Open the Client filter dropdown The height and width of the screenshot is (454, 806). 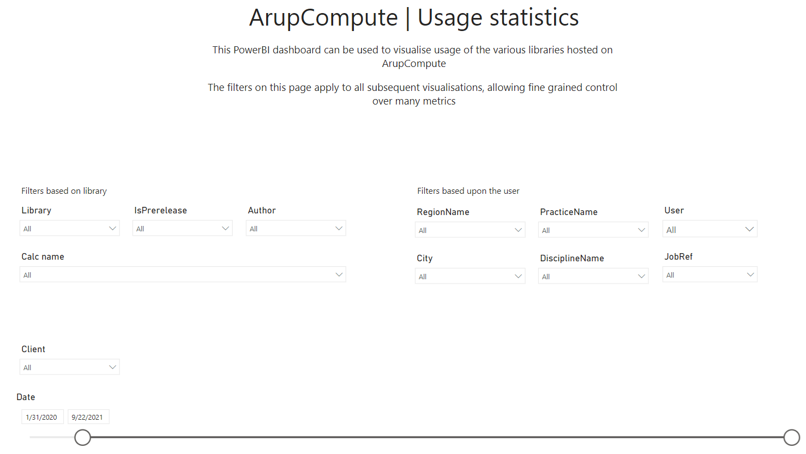coord(70,367)
